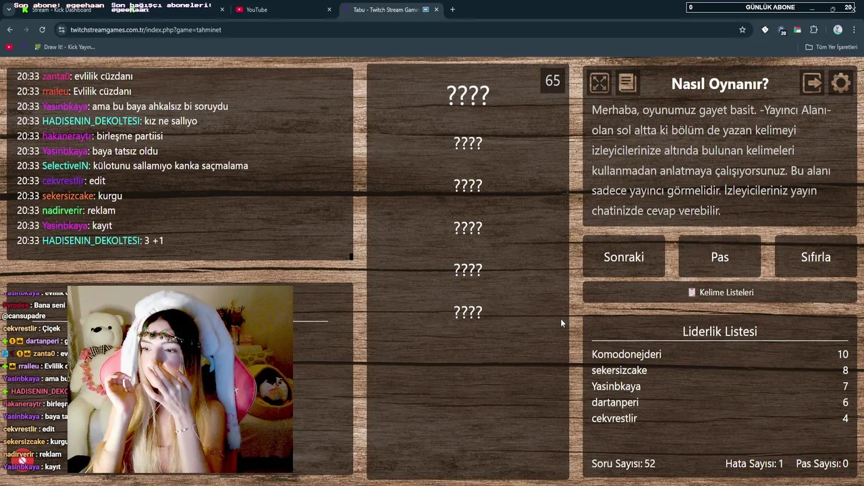Click the media control icon on Tabu tab

pyautogui.click(x=425, y=9)
